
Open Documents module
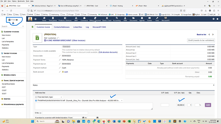point(133,19)
